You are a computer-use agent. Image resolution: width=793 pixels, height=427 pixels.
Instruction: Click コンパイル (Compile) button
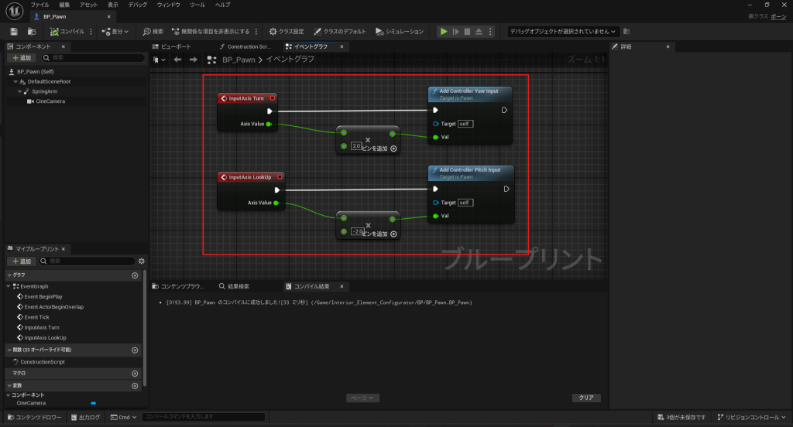[x=67, y=32]
